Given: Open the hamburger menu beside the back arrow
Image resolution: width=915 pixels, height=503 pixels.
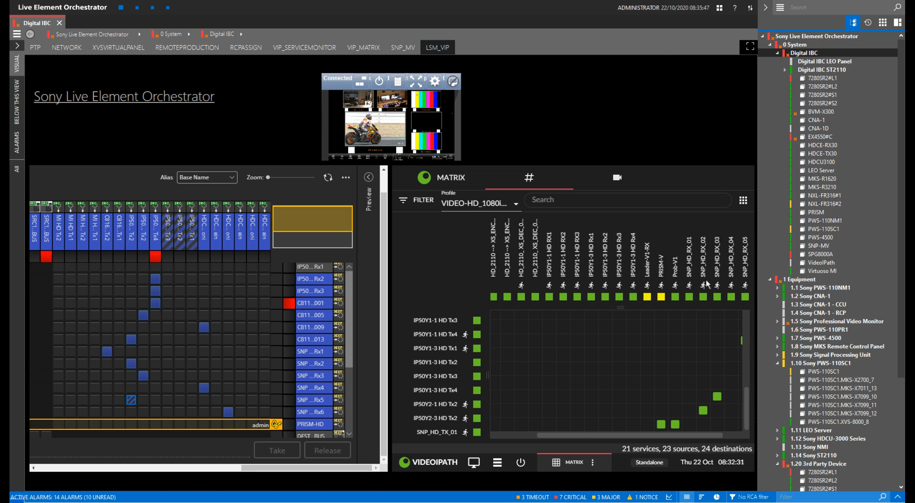Looking at the screenshot, I should click(17, 34).
